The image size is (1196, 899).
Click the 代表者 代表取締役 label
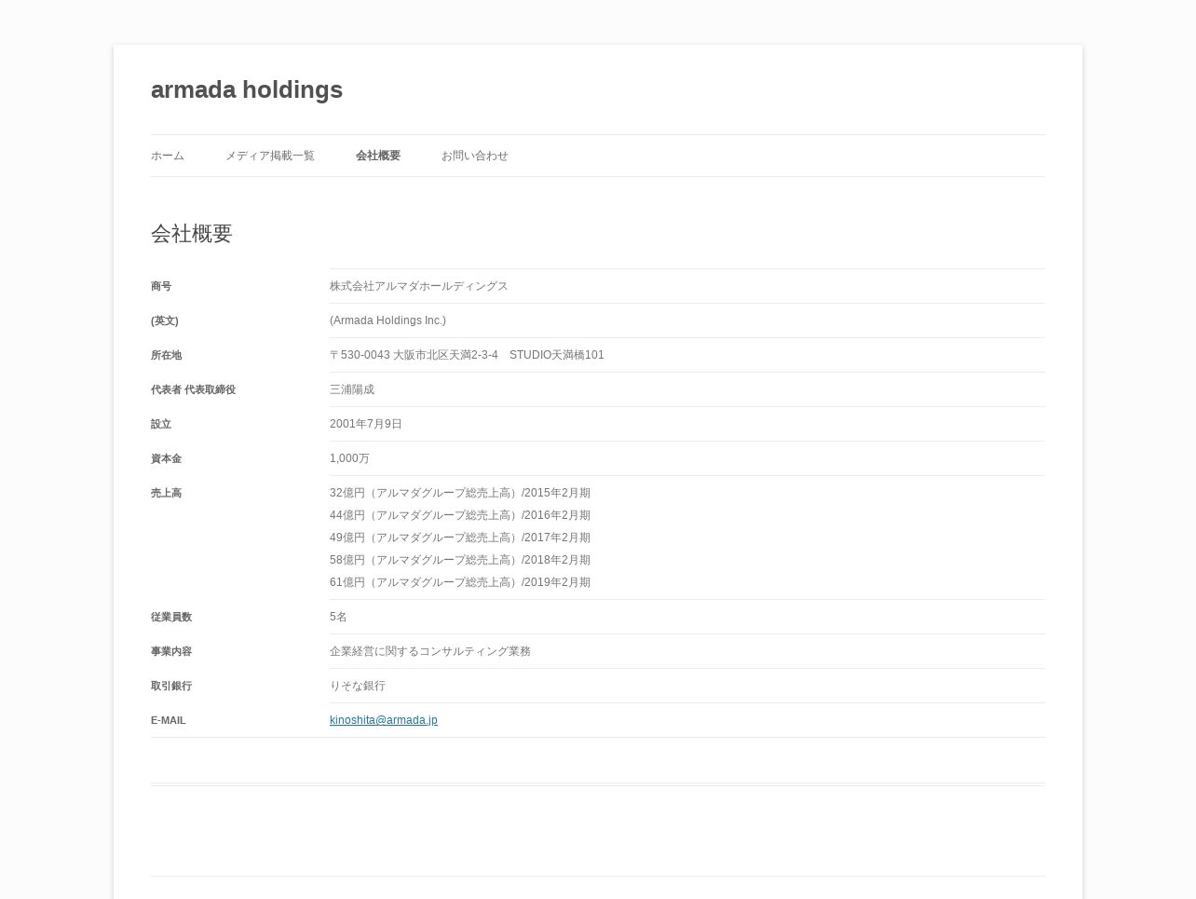click(x=194, y=389)
